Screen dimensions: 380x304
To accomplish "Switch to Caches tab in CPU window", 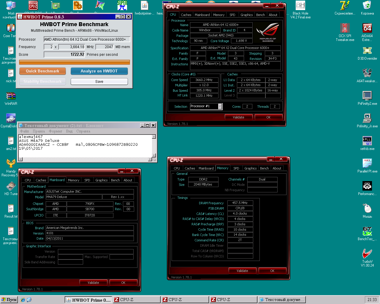I will pos(186,15).
